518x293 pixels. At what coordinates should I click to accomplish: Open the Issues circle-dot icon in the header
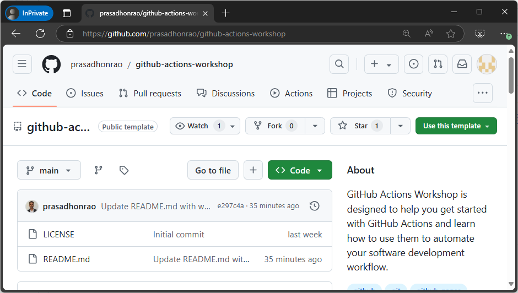(x=414, y=64)
